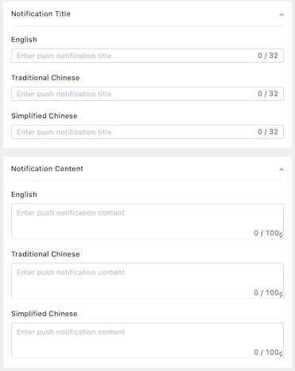The image size is (295, 371).
Task: Select the Simplified Chinese notification title field
Action: point(147,132)
